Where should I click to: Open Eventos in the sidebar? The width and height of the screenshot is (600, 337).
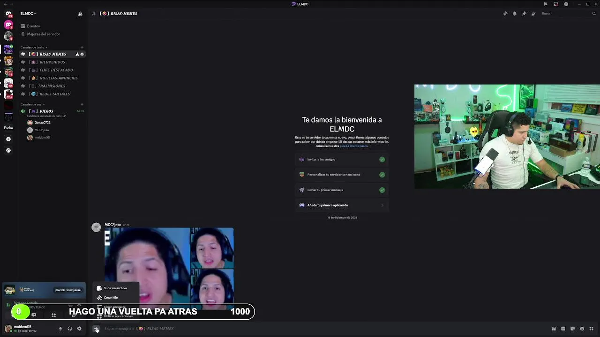point(33,26)
